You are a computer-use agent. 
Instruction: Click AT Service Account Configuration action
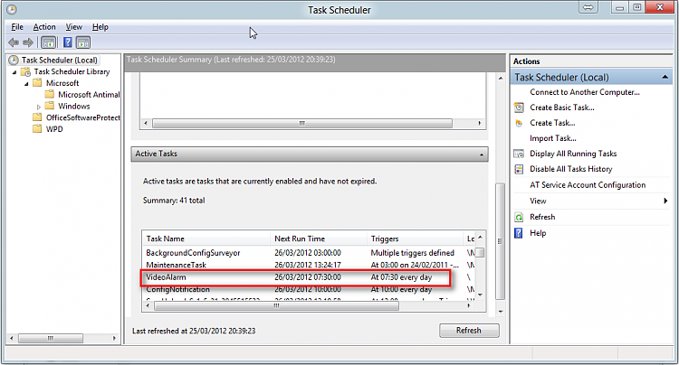point(588,185)
